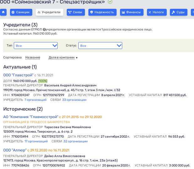Expand the Тип dropdown
The image size is (194, 169).
click(x=36, y=46)
